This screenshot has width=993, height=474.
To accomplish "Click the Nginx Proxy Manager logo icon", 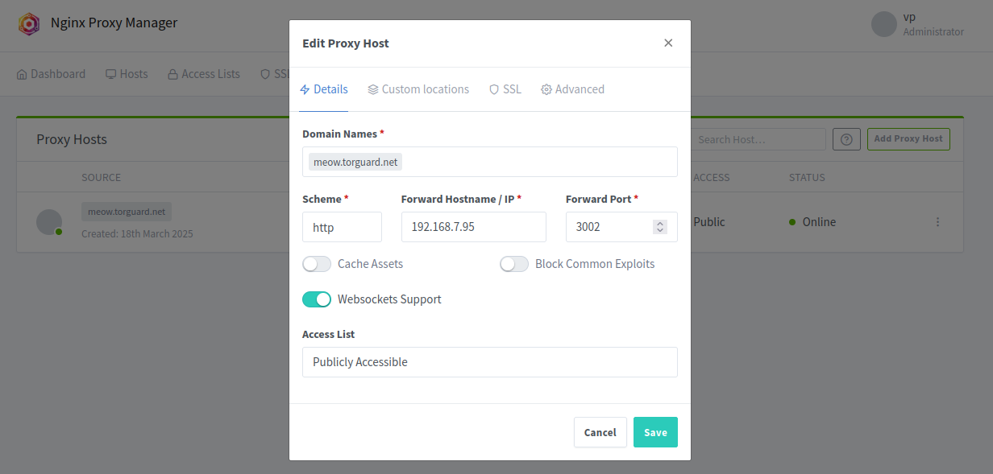I will 29,24.
